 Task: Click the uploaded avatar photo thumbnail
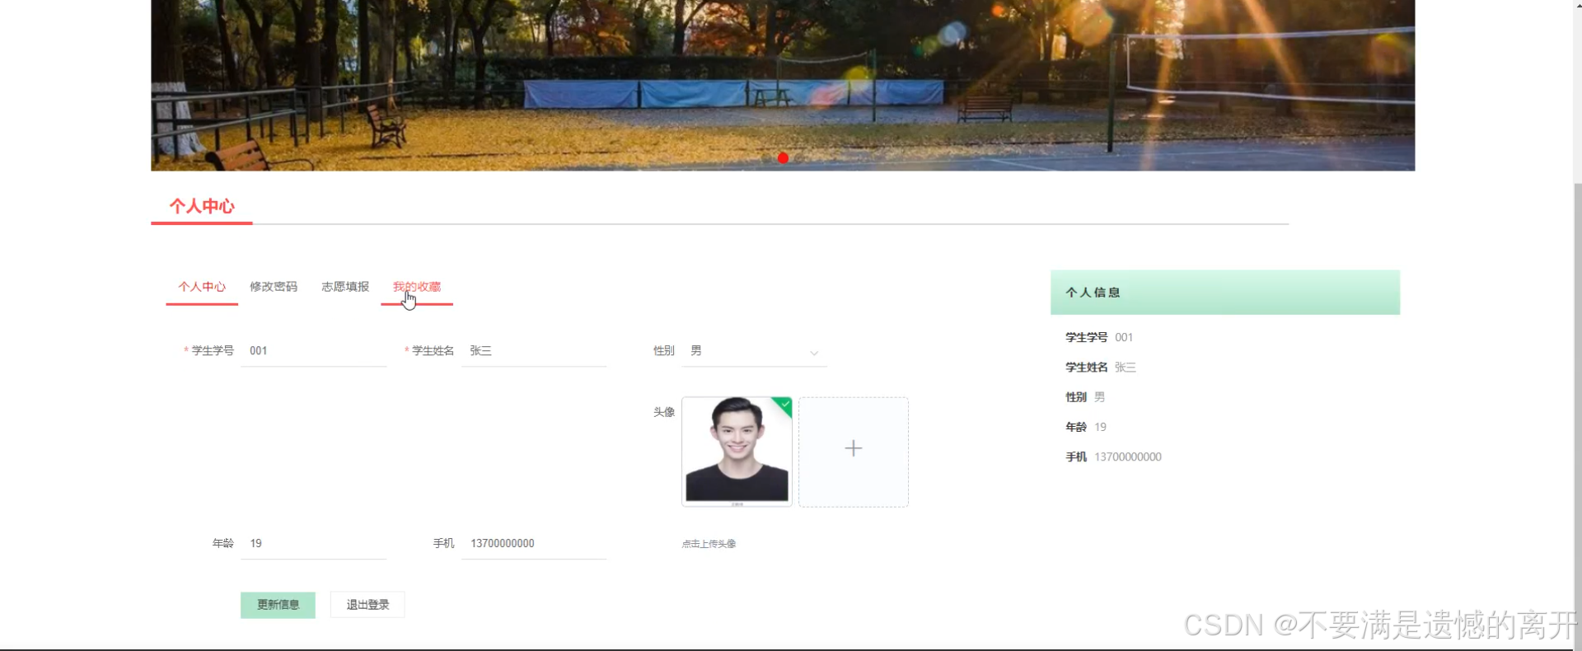pos(737,452)
